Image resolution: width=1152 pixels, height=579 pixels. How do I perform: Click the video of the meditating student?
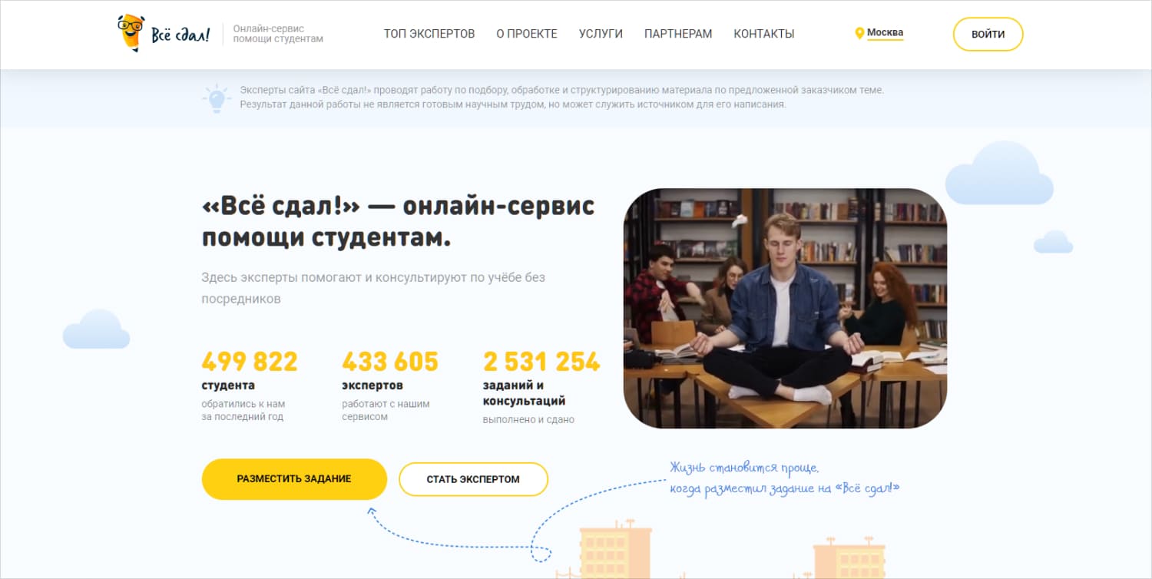(x=785, y=308)
